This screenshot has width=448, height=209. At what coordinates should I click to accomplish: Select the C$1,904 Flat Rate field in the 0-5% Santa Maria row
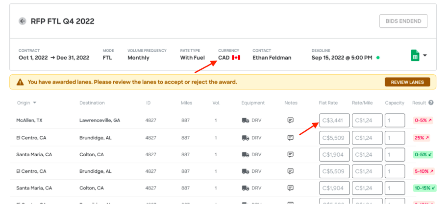(x=334, y=155)
